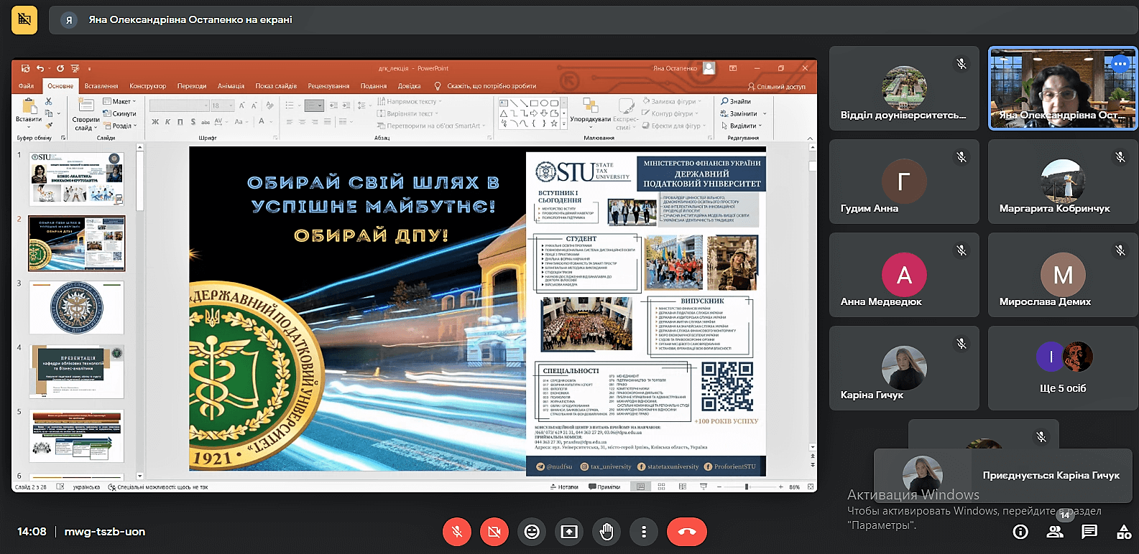Select slide 3 thumbnail
The width and height of the screenshot is (1139, 554).
tap(77, 307)
